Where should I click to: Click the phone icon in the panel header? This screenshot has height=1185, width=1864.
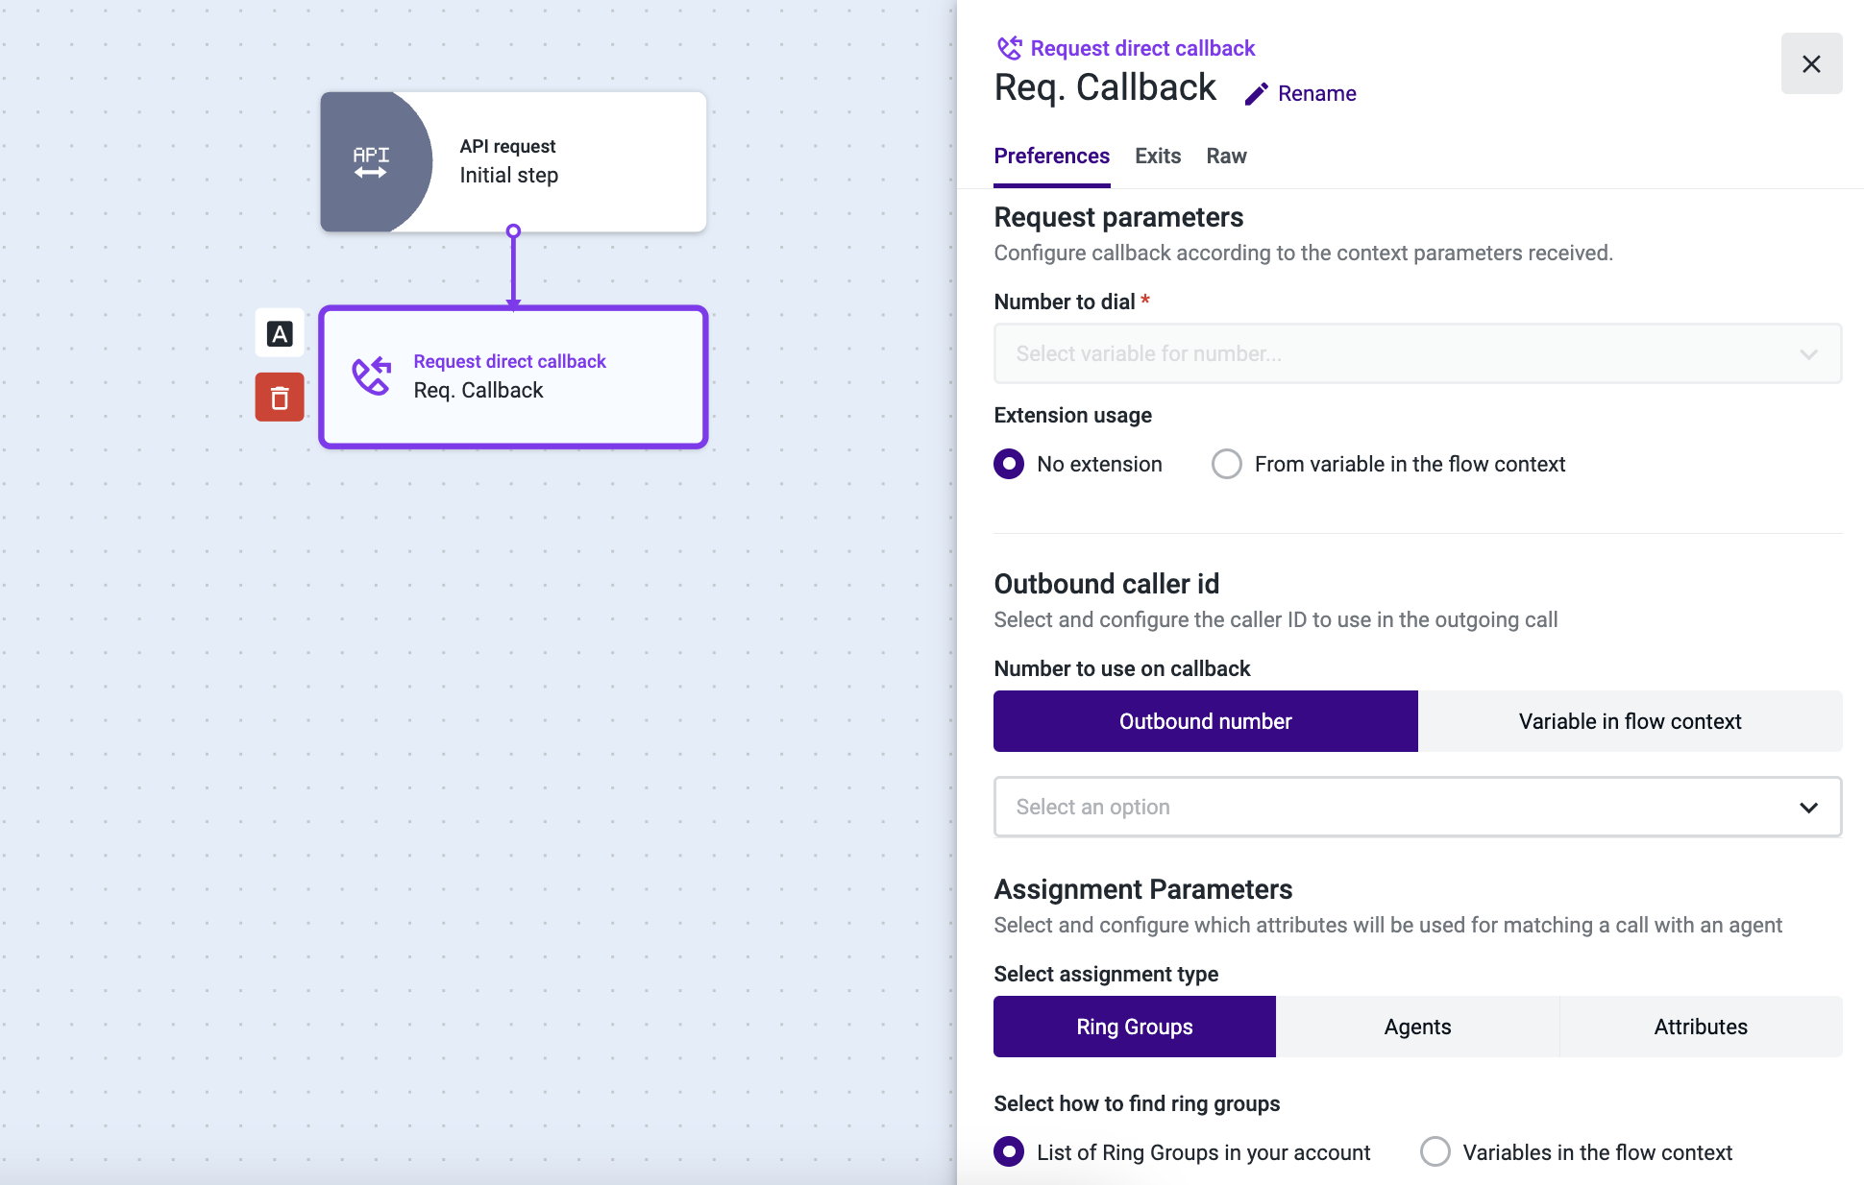[1009, 48]
